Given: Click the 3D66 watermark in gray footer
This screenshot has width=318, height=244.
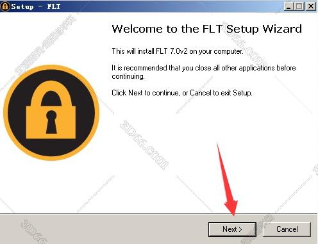Looking at the screenshot, I should pos(33,232).
